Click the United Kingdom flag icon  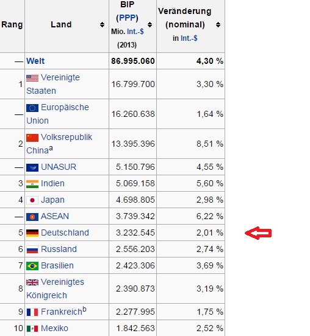pos(32,282)
